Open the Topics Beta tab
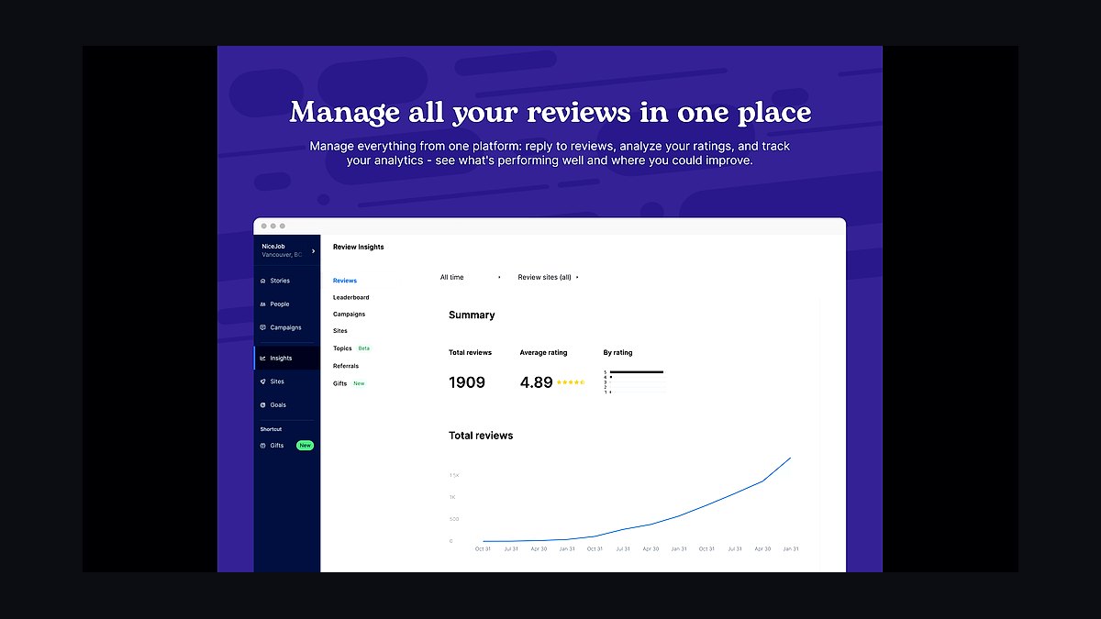 351,348
